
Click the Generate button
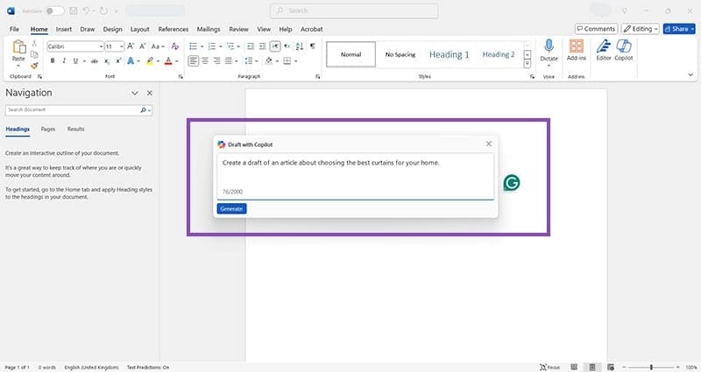tap(231, 208)
